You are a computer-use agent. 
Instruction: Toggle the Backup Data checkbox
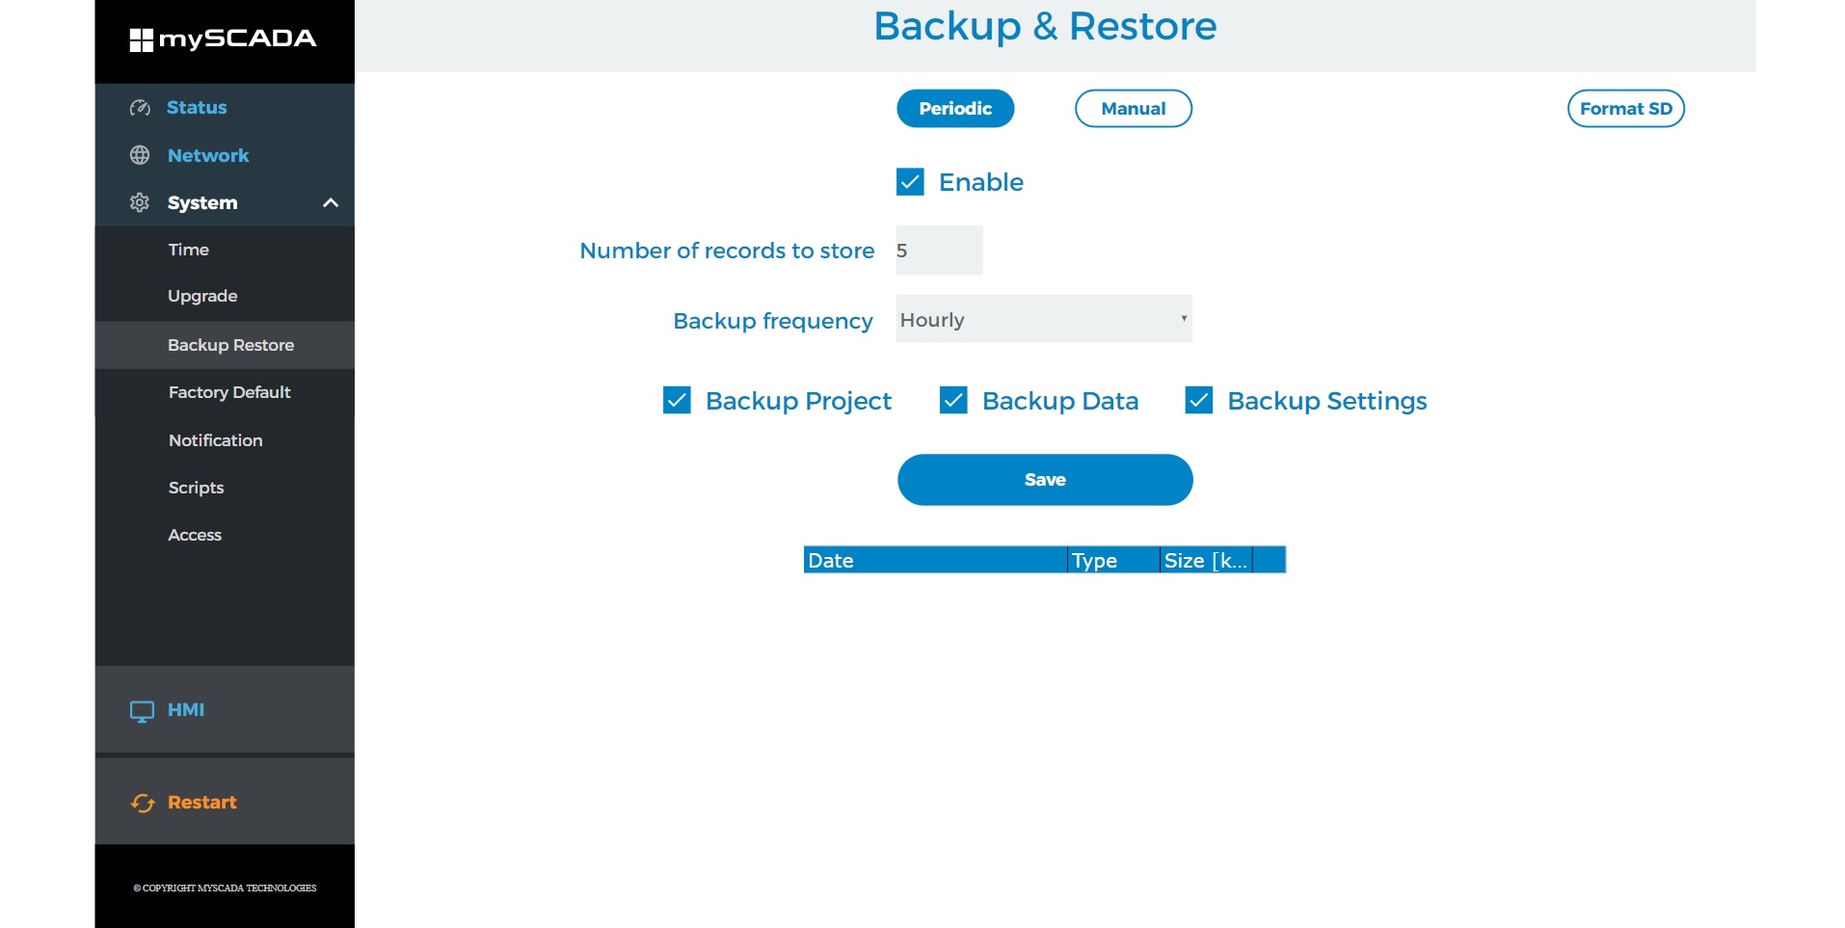953,400
